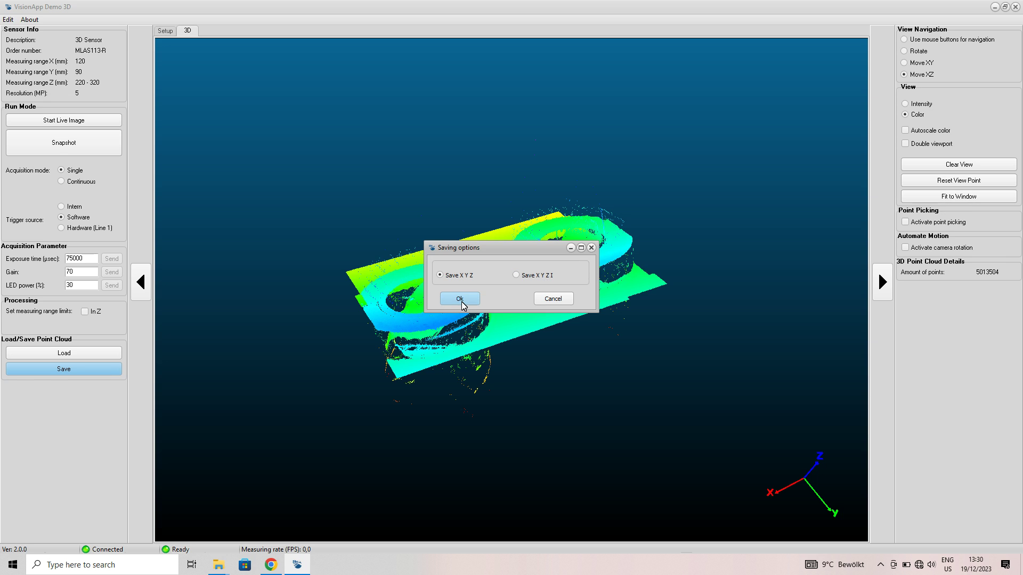1023x575 pixels.
Task: Click the right arrow panel collapse icon
Action: (x=882, y=282)
